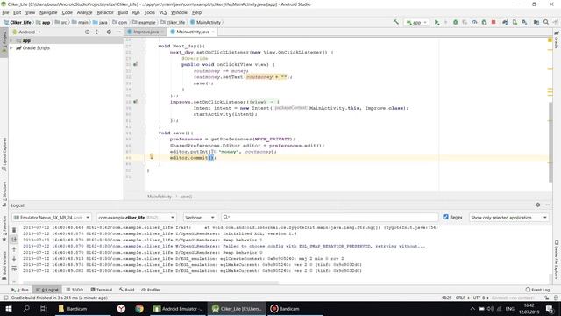
Task: Open Show only selected application filter dropdown
Action: point(508,218)
